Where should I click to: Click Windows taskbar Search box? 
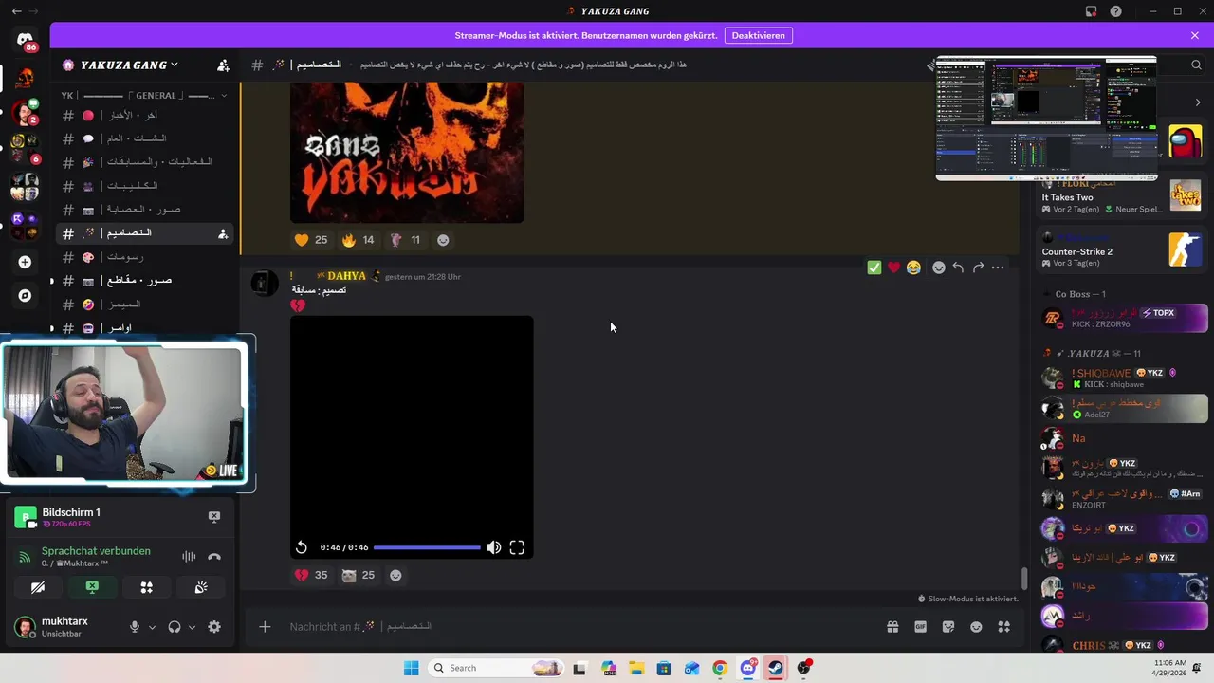(495, 668)
